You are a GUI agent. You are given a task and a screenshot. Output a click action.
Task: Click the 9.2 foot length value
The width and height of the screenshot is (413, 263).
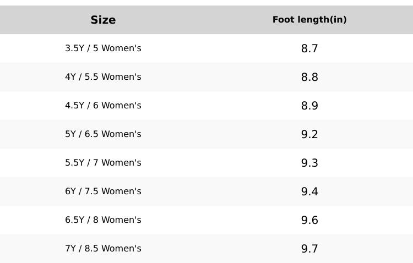tap(309, 134)
